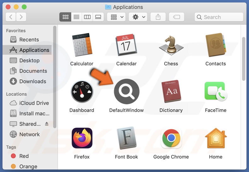The image size is (249, 172).
Task: Select the Font Book app icon
Action: [x=127, y=138]
